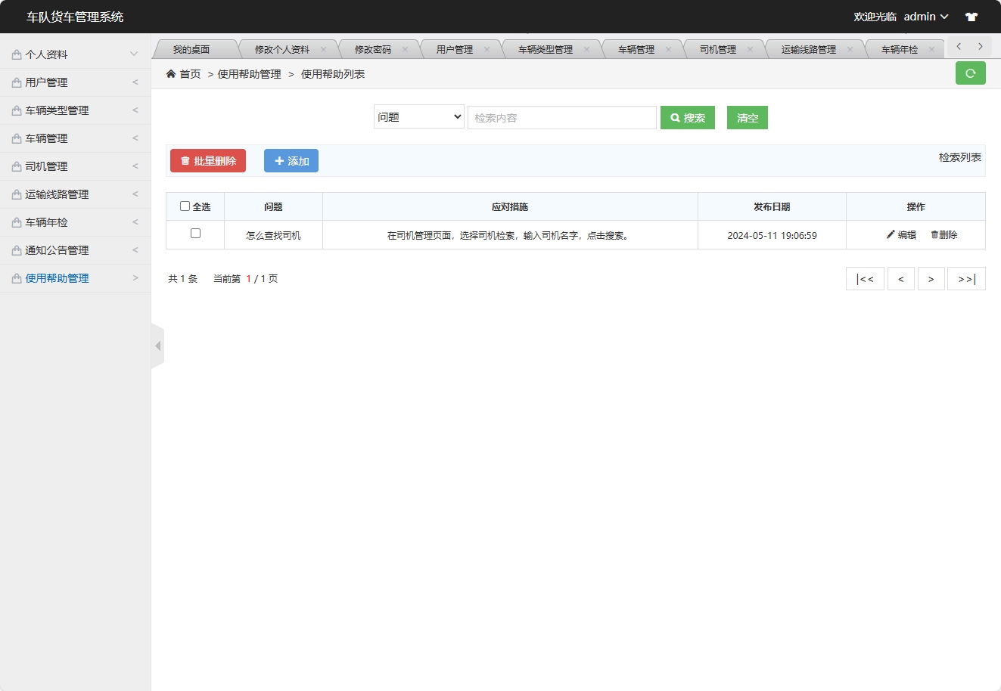Check the 全选 select-all checkbox

point(185,206)
